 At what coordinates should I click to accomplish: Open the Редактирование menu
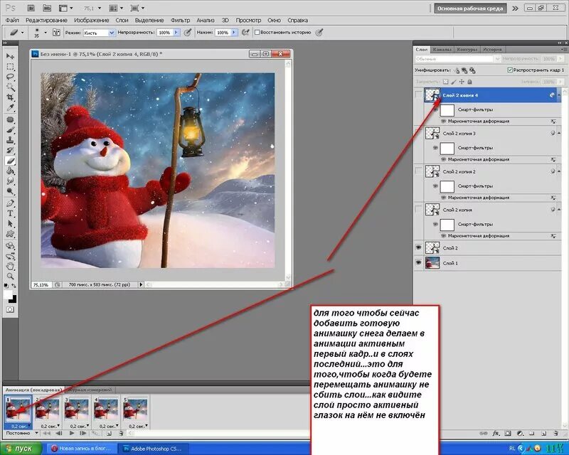click(x=46, y=21)
